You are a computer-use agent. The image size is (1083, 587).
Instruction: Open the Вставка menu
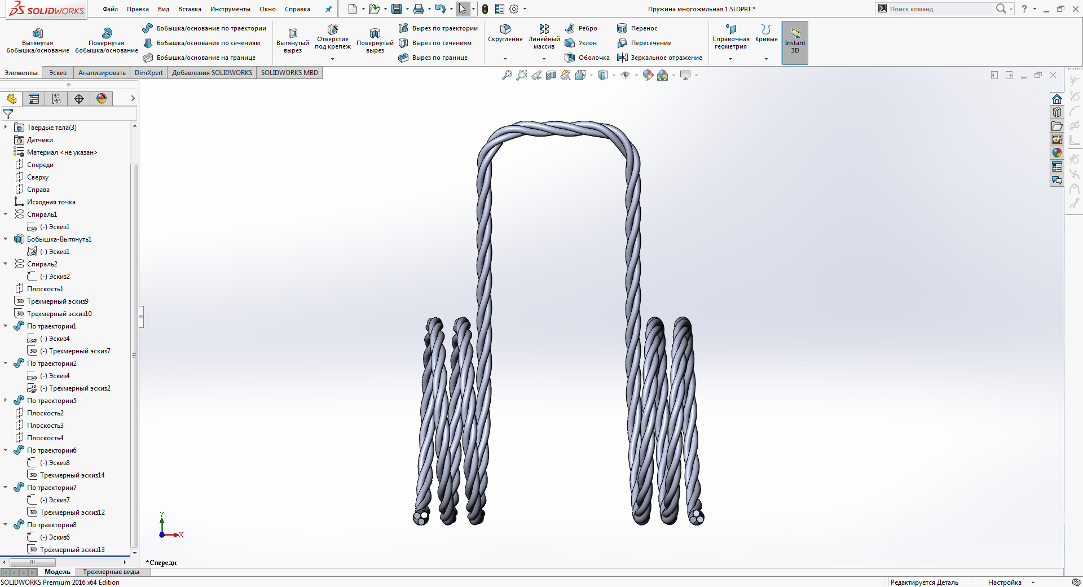[190, 9]
